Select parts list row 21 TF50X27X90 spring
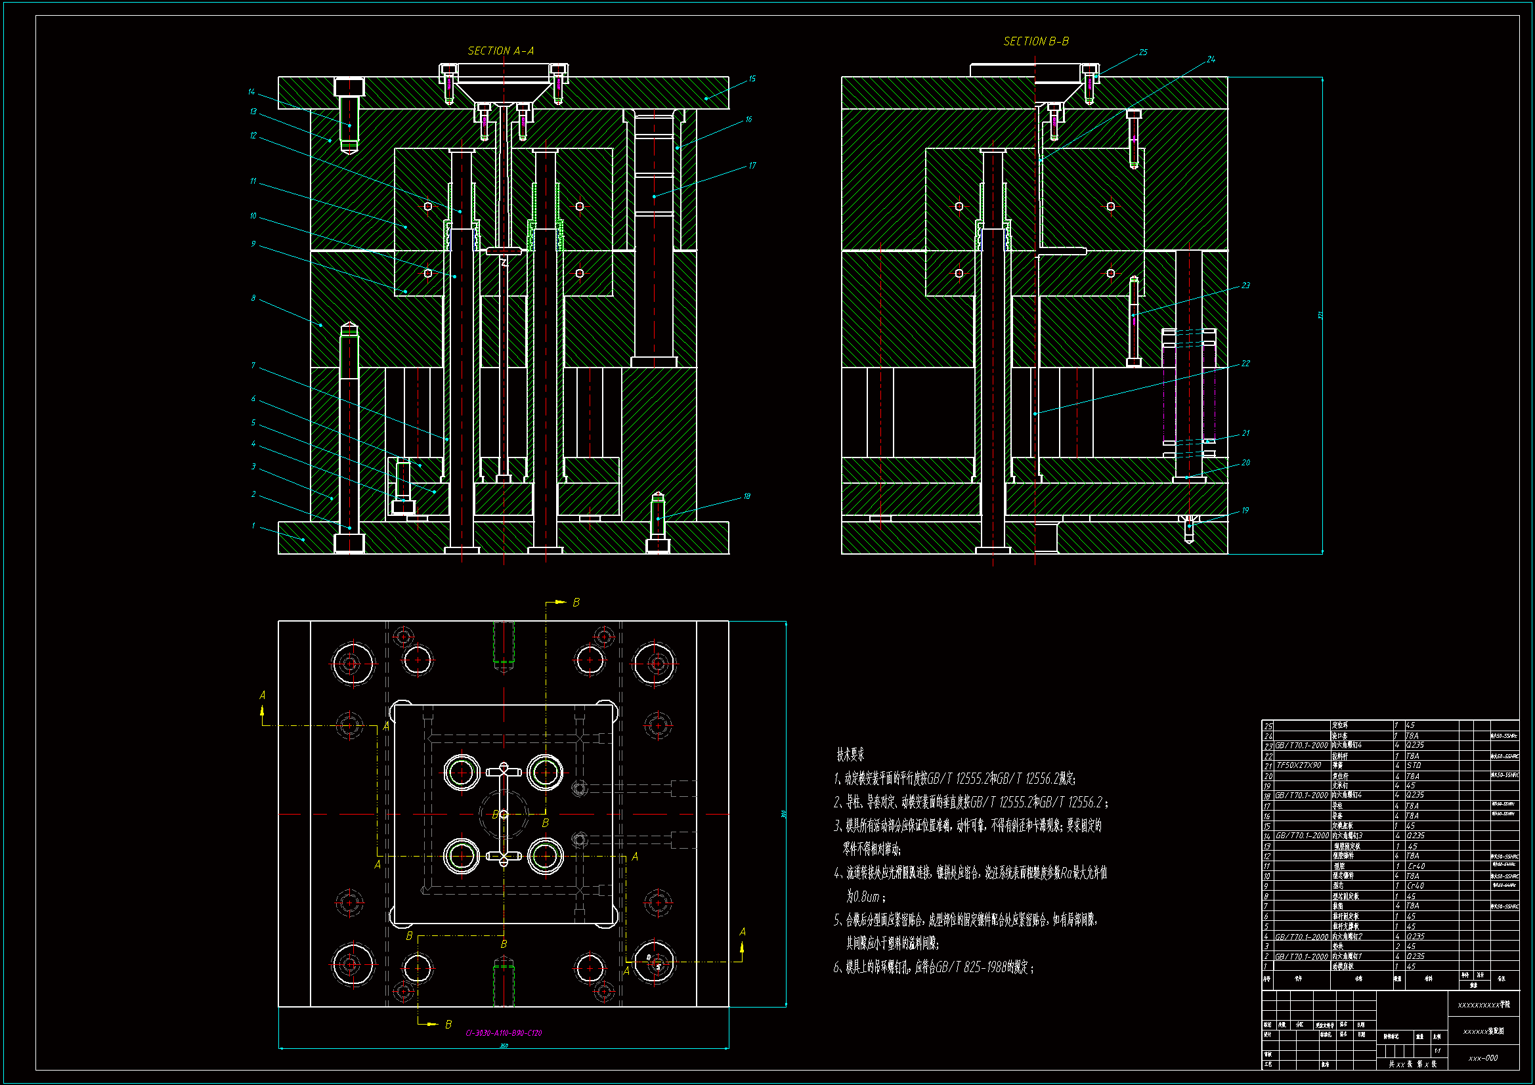 pyautogui.click(x=1299, y=765)
